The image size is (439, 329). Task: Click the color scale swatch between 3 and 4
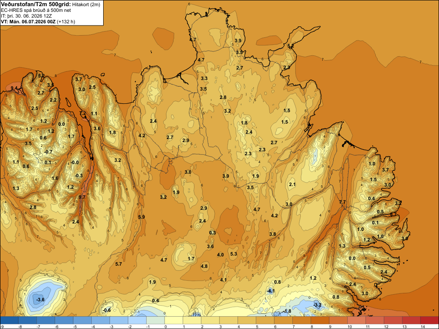pyautogui.click(x=229, y=320)
